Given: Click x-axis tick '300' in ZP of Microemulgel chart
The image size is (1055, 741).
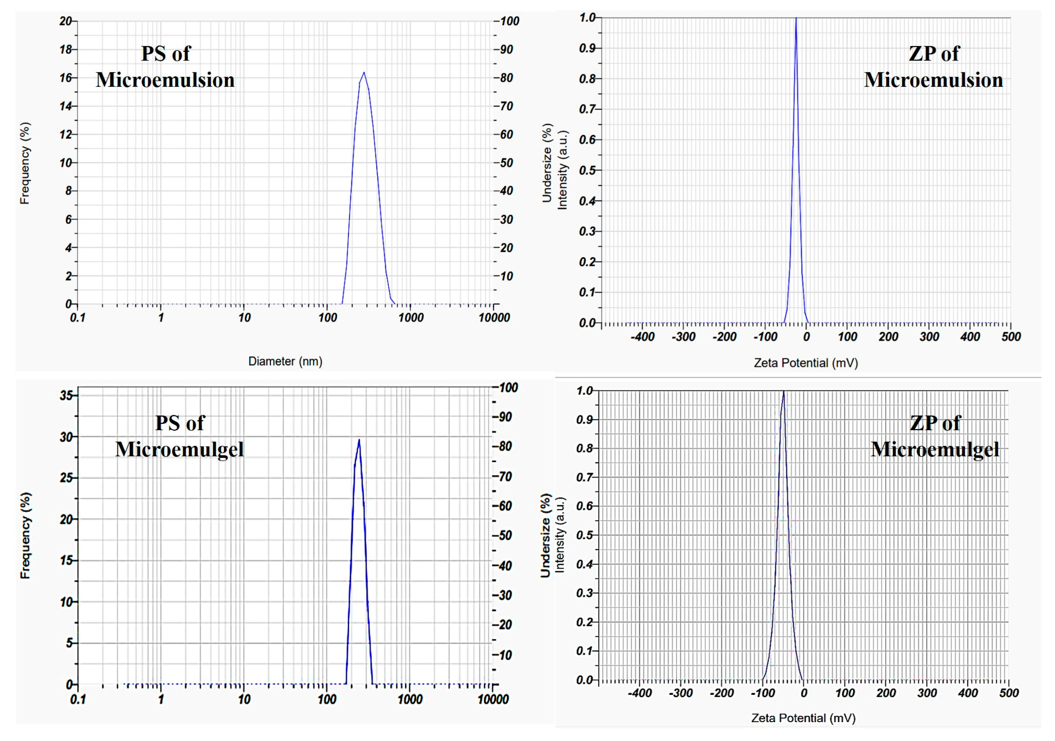Looking at the screenshot, I should coord(927,693).
